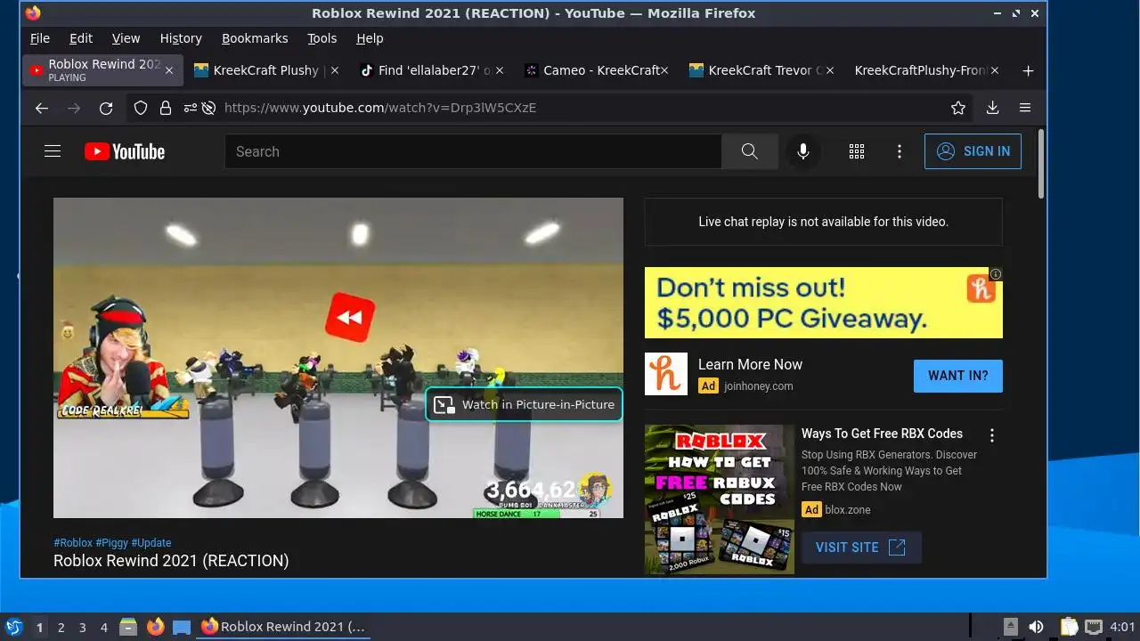Open the YouTube settings three-dot menu
Viewport: 1140px width, 641px height.
[900, 151]
